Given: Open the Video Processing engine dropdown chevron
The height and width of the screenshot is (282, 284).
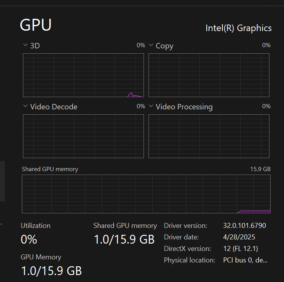Looking at the screenshot, I should click(151, 106).
